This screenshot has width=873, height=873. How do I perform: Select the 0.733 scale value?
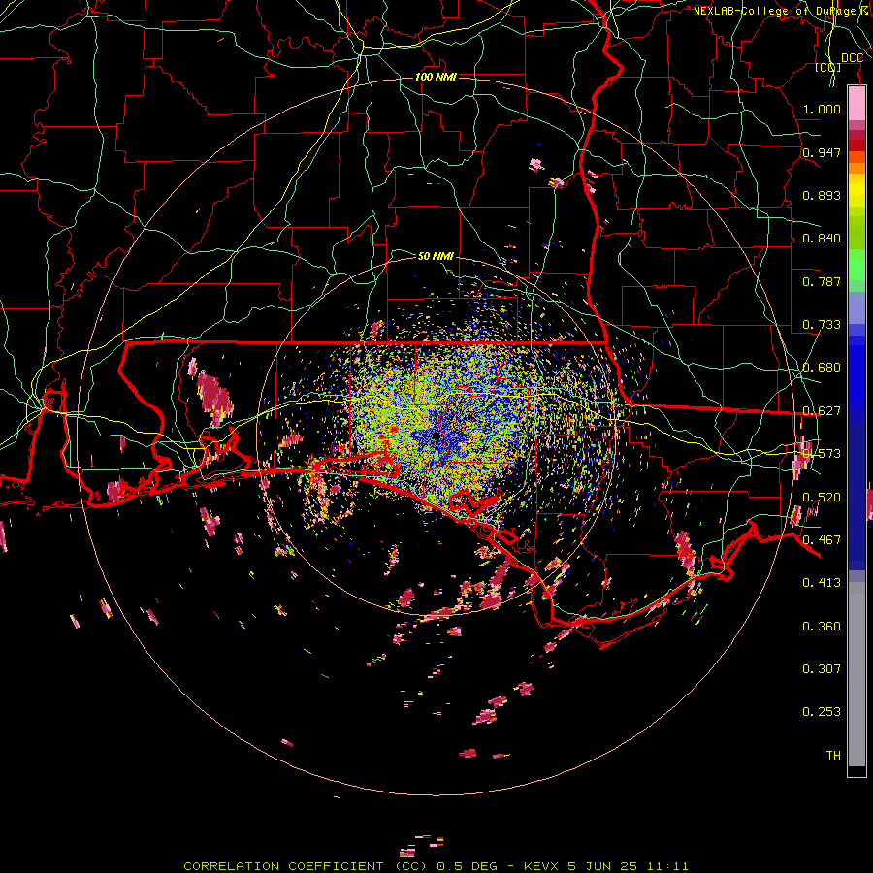coord(822,325)
